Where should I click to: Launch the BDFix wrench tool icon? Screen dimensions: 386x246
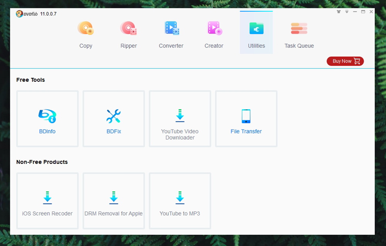coord(113,116)
